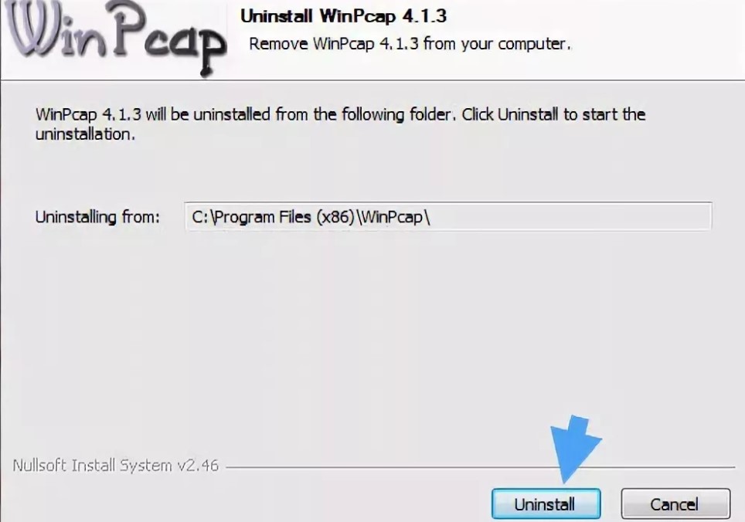Click the blue arrow pointer annotation
Screen dimensions: 745x522
click(575, 449)
